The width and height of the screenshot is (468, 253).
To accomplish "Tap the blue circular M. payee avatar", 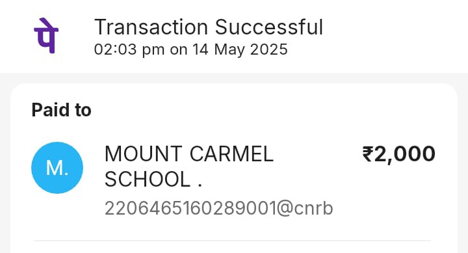I will pos(57,168).
